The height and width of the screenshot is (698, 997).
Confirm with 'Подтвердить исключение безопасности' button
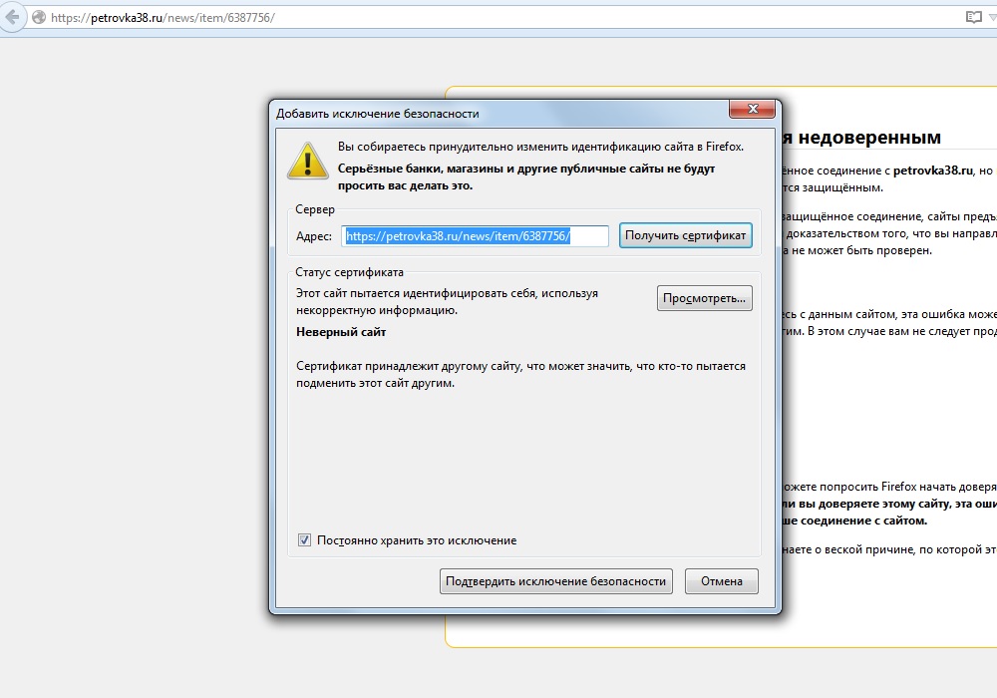pos(555,581)
